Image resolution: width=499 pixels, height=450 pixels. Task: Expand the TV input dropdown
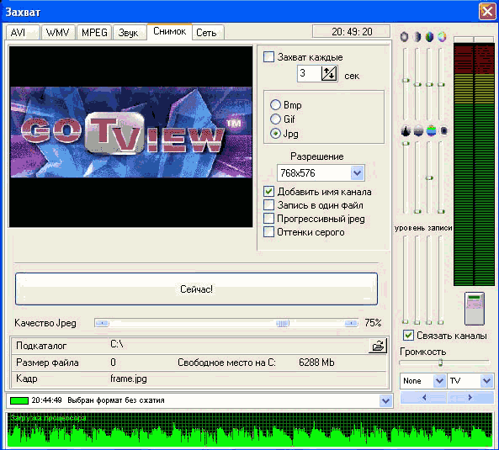pyautogui.click(x=486, y=381)
